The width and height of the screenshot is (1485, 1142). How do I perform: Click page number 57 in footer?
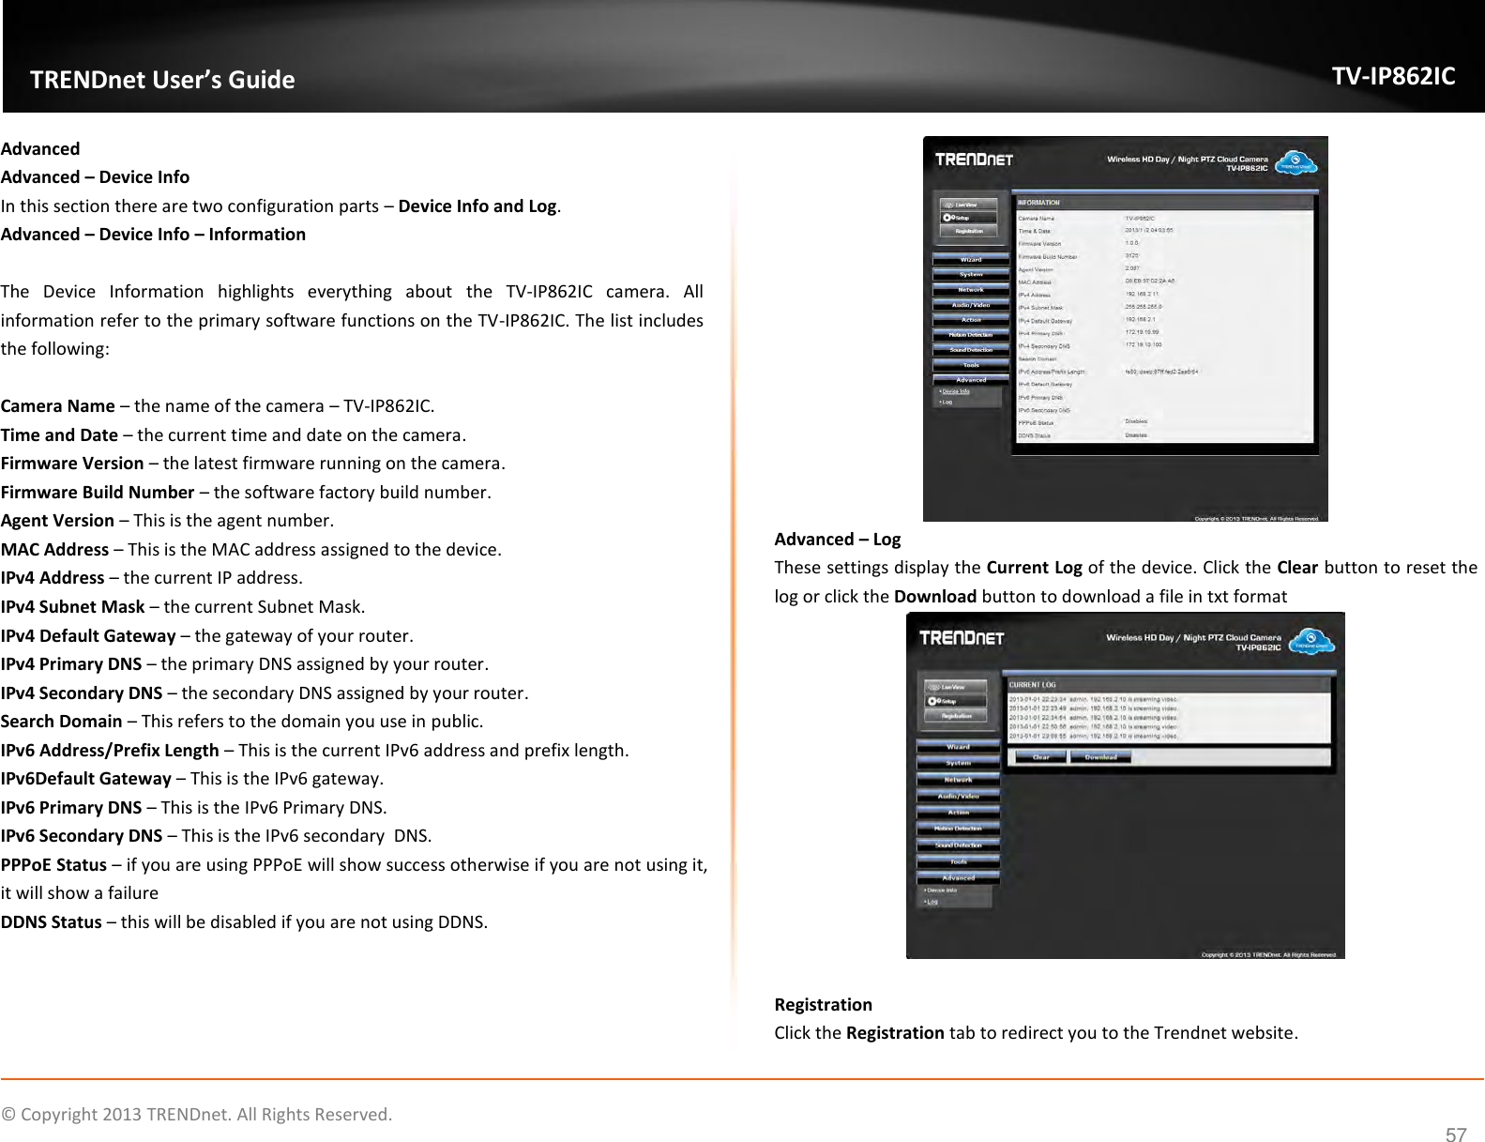pos(1455,1134)
